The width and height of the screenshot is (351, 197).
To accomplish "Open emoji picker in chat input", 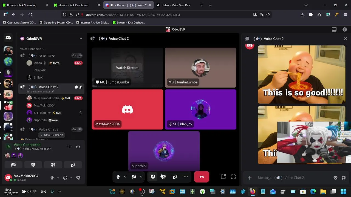I will [335, 178].
